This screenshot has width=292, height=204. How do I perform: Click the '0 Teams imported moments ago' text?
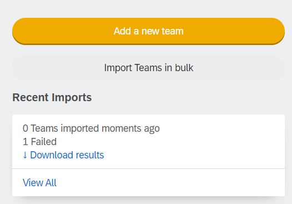coord(91,128)
